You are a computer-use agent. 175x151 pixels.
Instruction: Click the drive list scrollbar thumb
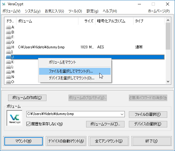pos(168,36)
